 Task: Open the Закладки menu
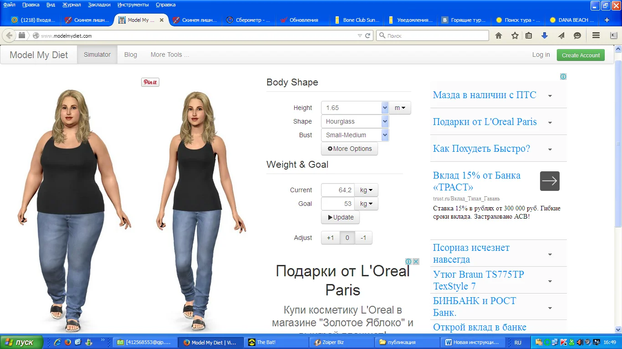pyautogui.click(x=99, y=5)
